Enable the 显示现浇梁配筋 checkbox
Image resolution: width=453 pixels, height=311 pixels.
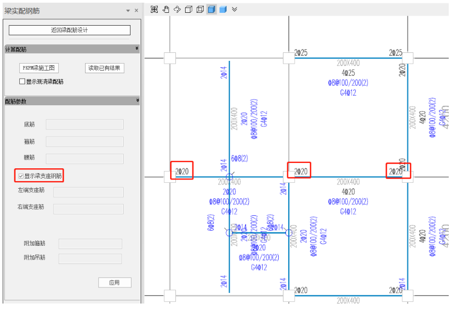(22, 81)
